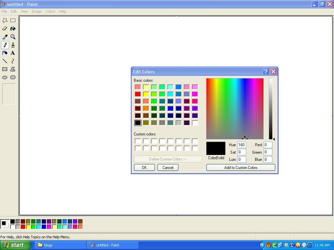Screen dimensions: 334x250
Task: Open the Colors menu
Action: (x=50, y=11)
